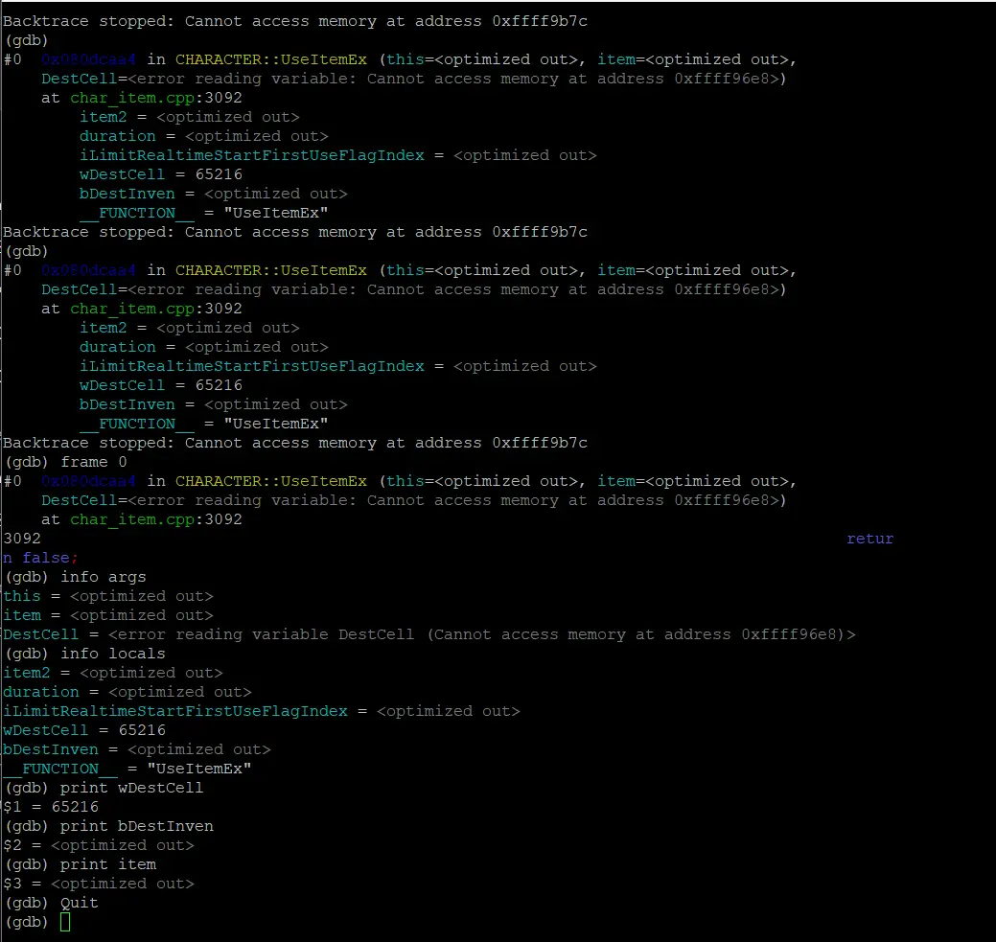The image size is (996, 942).
Task: Click the '3092' line number starting the source line
Action: click(x=22, y=539)
